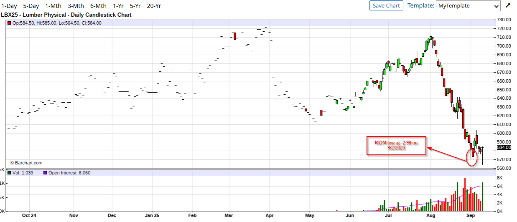Click the Dec axis label

tap(112, 216)
